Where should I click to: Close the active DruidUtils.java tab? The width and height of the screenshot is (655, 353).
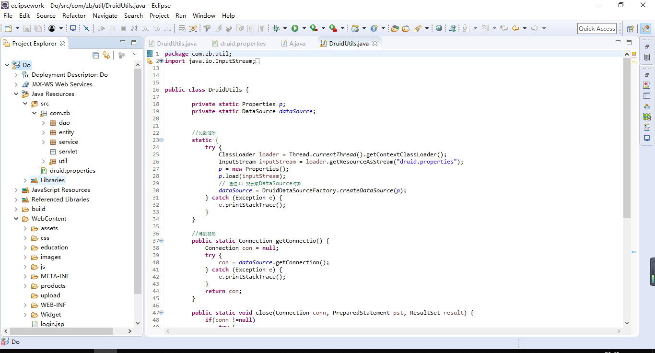pyautogui.click(x=375, y=43)
